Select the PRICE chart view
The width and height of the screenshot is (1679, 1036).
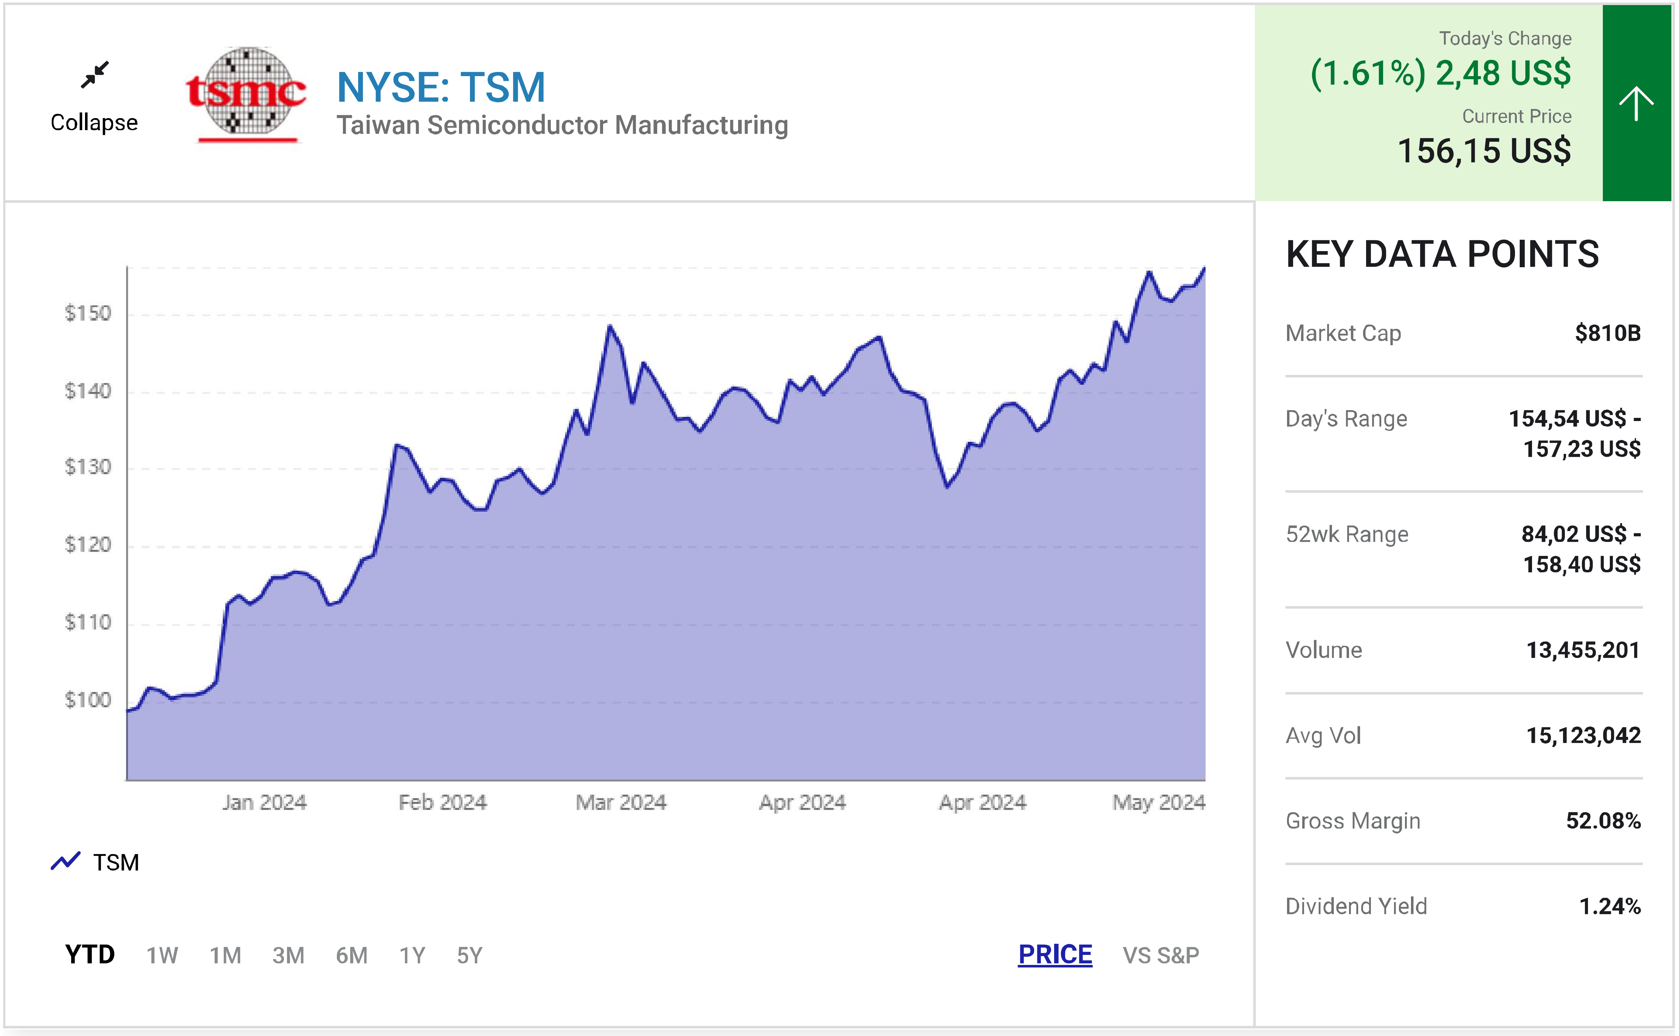pyautogui.click(x=1054, y=955)
